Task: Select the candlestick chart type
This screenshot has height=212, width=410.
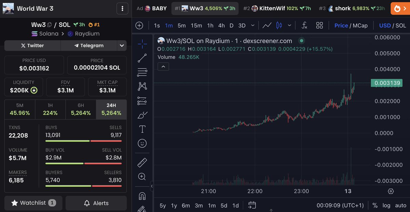Action: pos(279,26)
